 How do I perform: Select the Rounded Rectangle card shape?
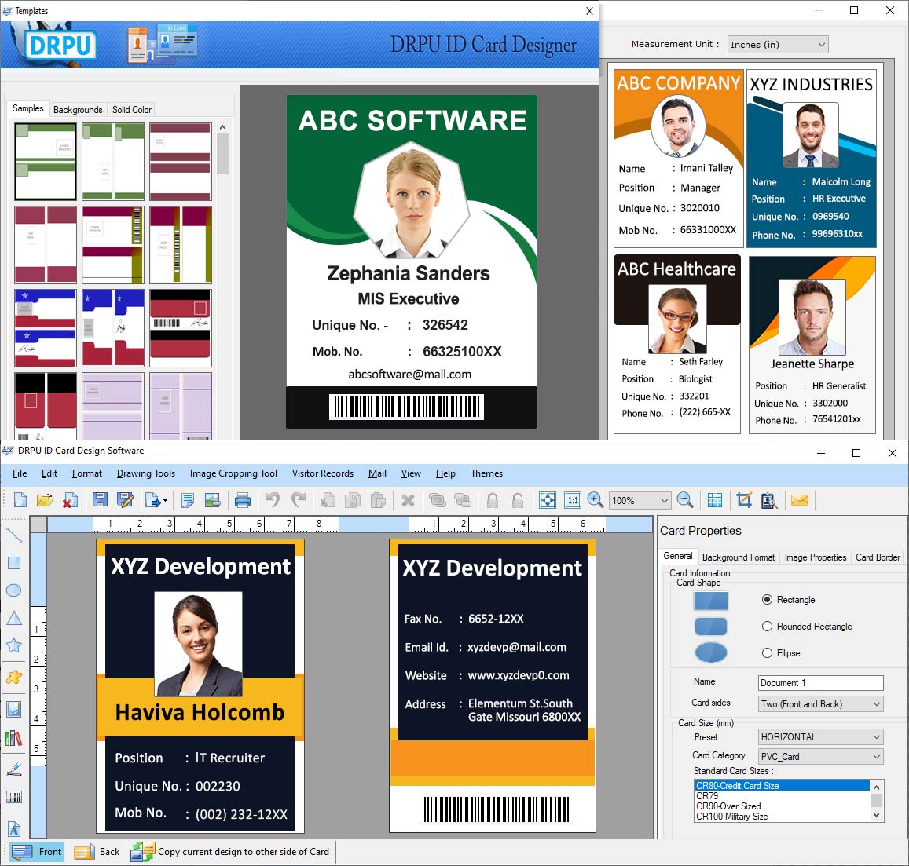(x=768, y=626)
